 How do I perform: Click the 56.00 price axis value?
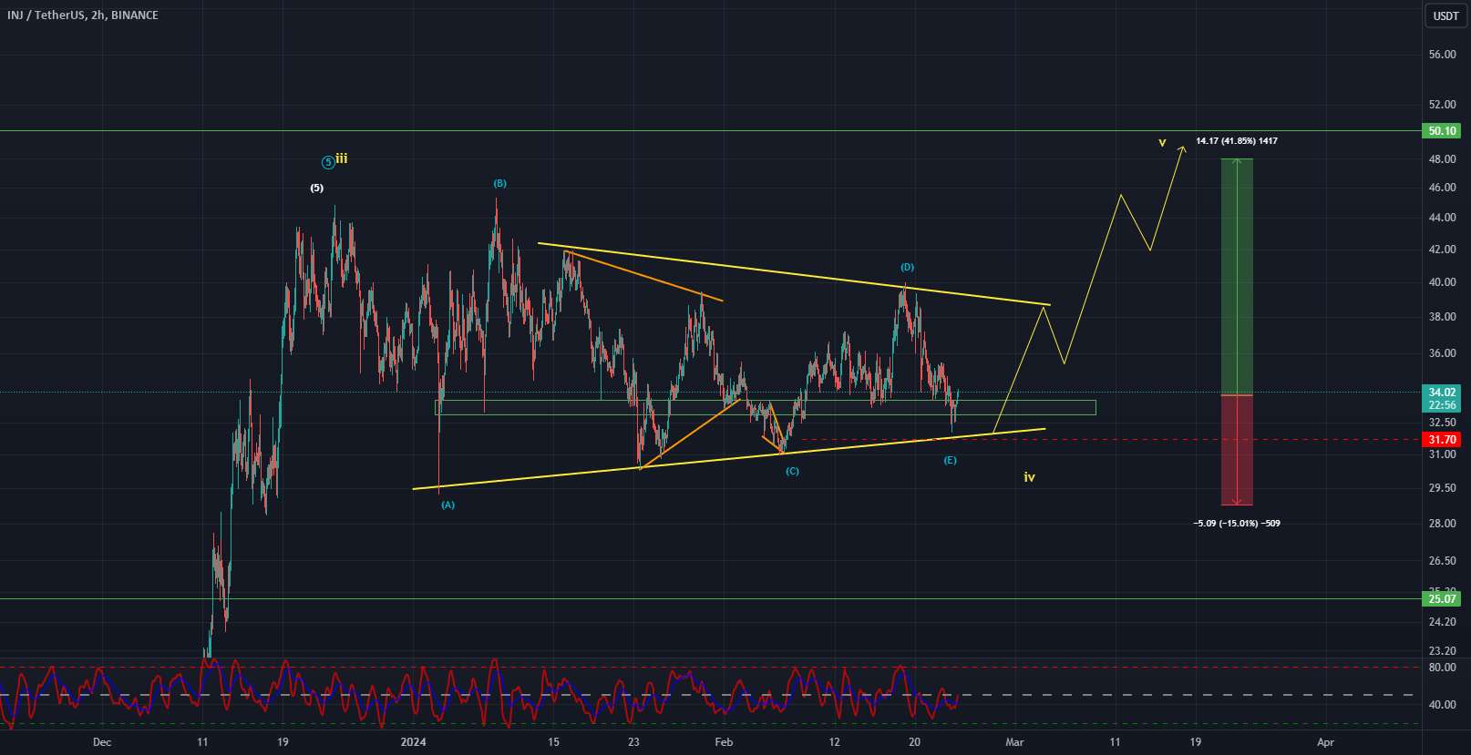coord(1442,55)
